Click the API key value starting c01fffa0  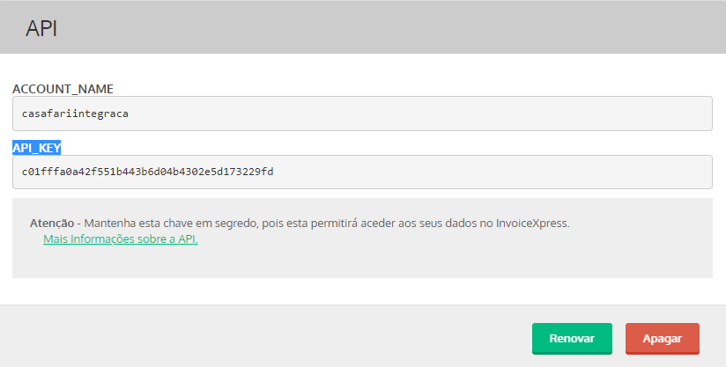coord(147,172)
